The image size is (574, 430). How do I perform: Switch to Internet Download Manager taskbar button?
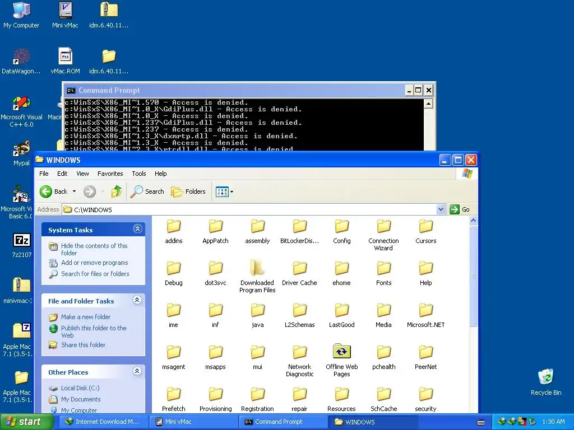[103, 422]
